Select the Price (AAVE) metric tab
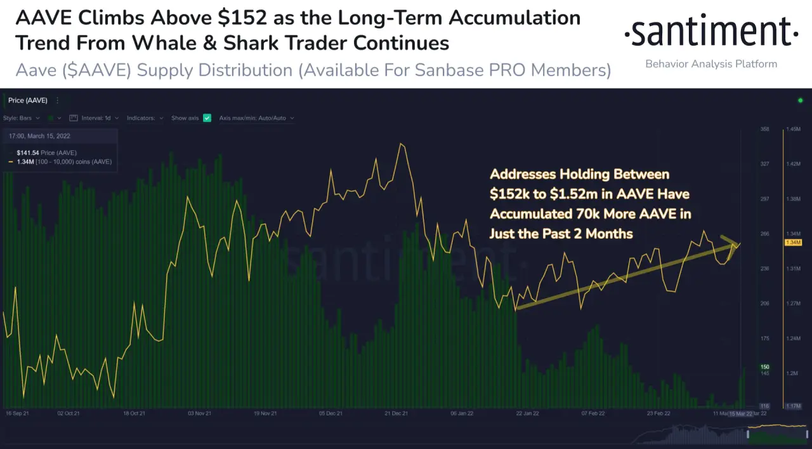812x449 pixels. pos(27,100)
